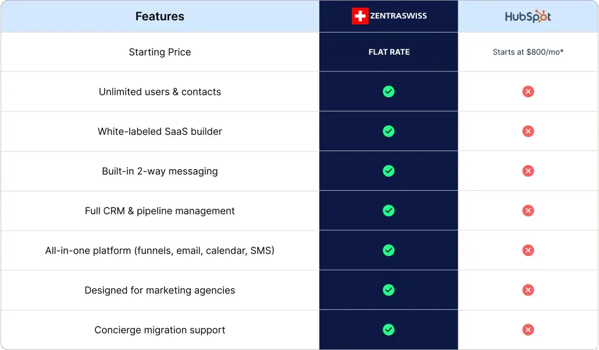Click red X for Unlimited users & contacts
Image resolution: width=599 pixels, height=350 pixels.
528,92
